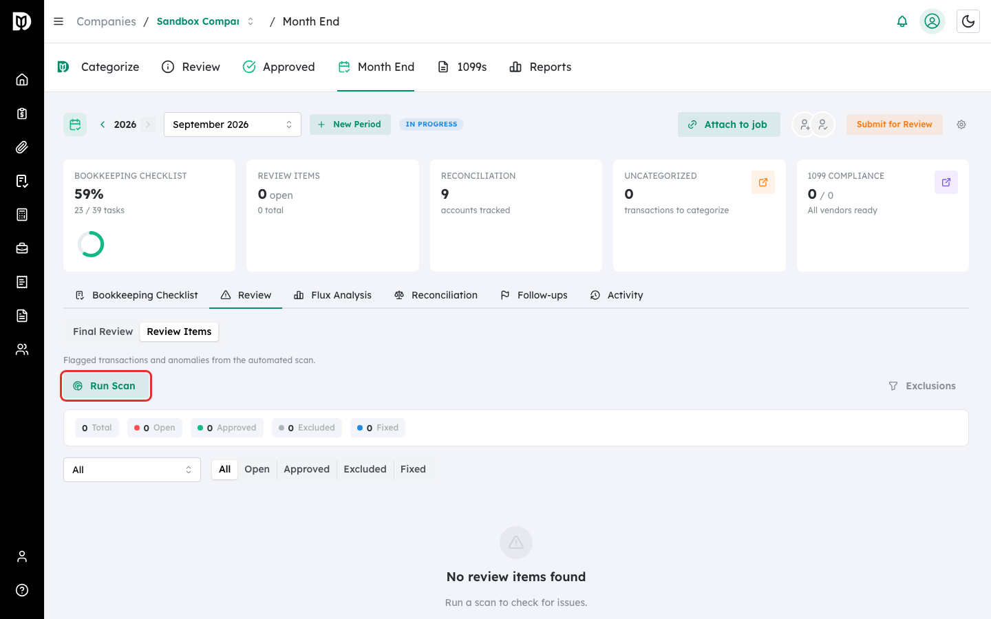Screen dimensions: 991x619
Task: Select the Final Review segment
Action: click(x=103, y=332)
